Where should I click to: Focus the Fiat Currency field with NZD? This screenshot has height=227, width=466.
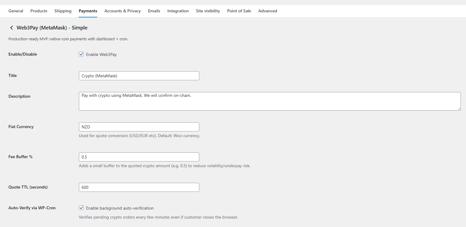(139, 127)
